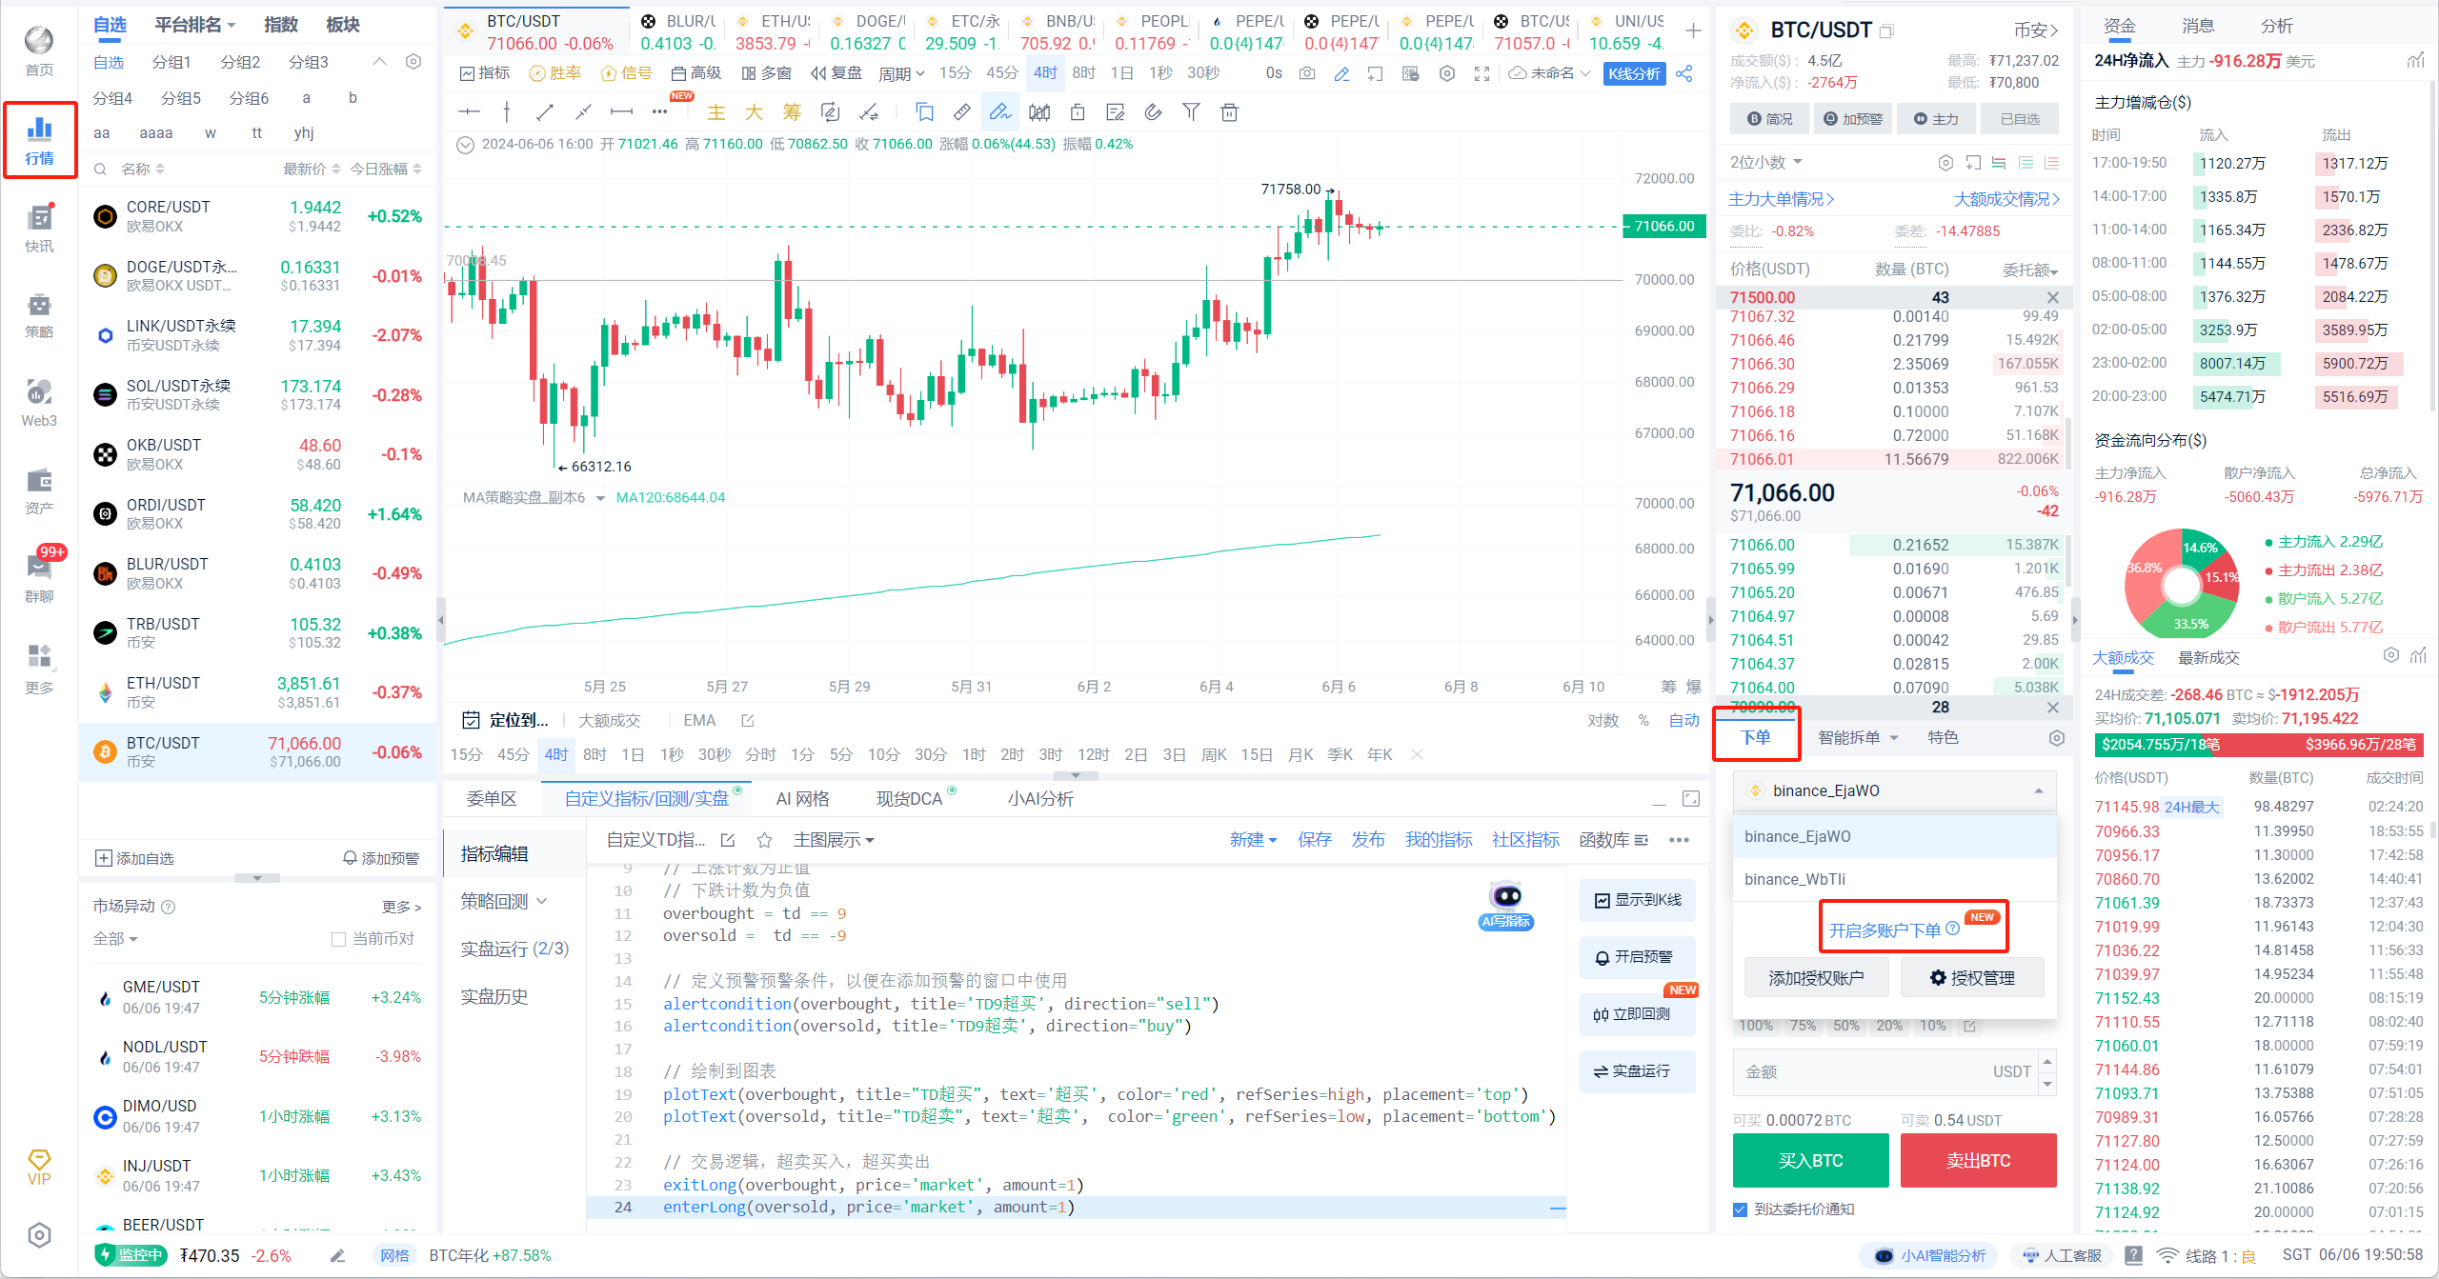The width and height of the screenshot is (2439, 1279).
Task: Toggle 到达委托价通知 checkbox
Action: click(1741, 1209)
